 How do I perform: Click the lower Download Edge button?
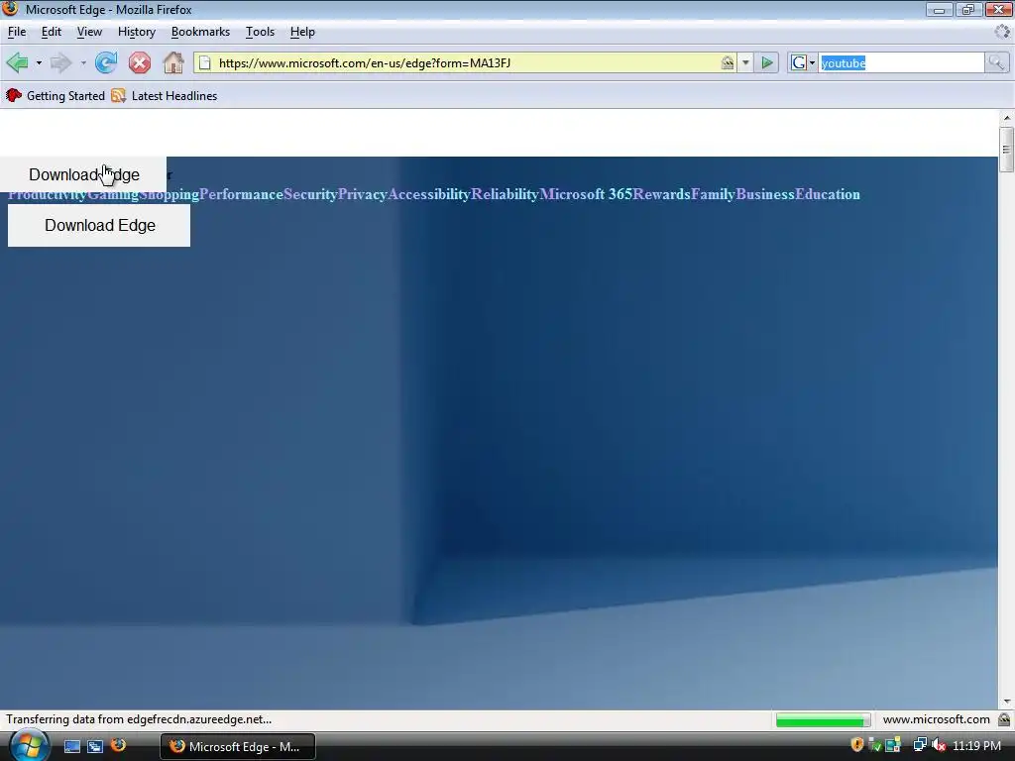[x=99, y=225]
